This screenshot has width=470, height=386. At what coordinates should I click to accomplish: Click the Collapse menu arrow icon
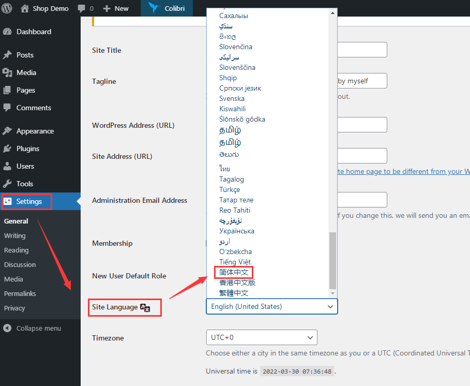pos(7,328)
